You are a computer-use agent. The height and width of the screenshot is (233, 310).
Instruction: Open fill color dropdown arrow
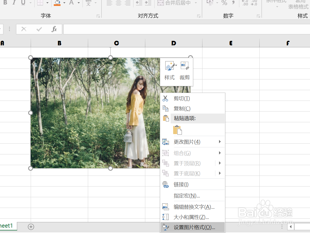pos(64,3)
